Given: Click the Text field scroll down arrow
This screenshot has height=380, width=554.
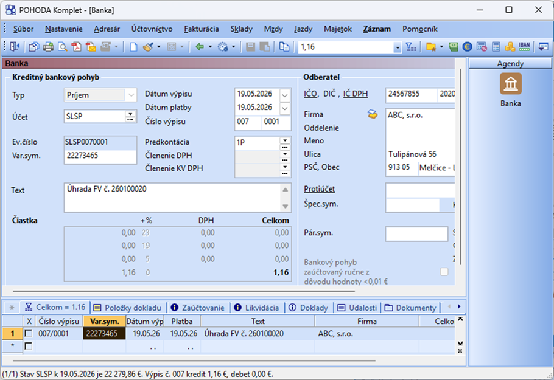Looking at the screenshot, I should 285,206.
